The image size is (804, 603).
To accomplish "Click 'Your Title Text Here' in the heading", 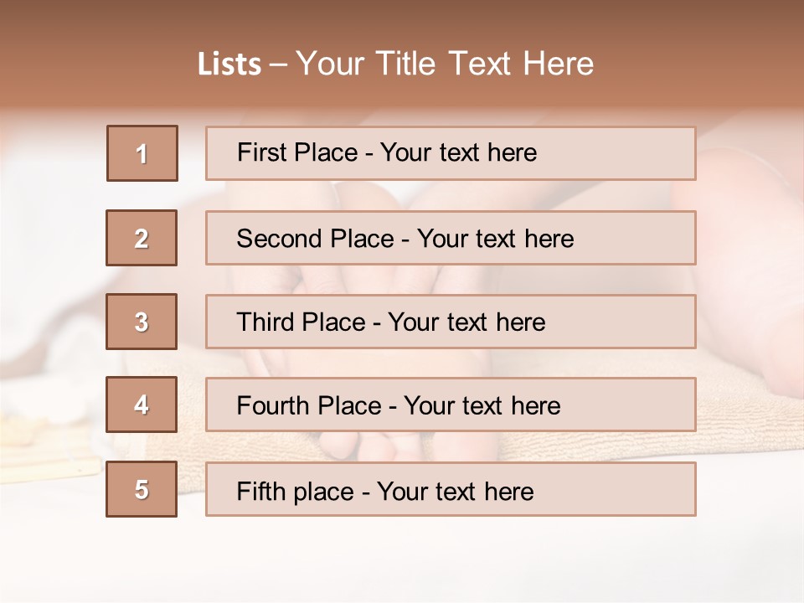I will (445, 64).
